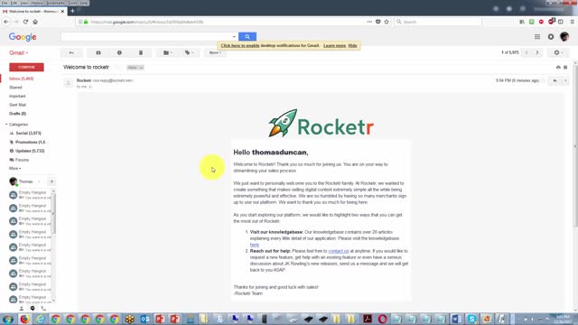Click the Learn more link

[x=334, y=46]
